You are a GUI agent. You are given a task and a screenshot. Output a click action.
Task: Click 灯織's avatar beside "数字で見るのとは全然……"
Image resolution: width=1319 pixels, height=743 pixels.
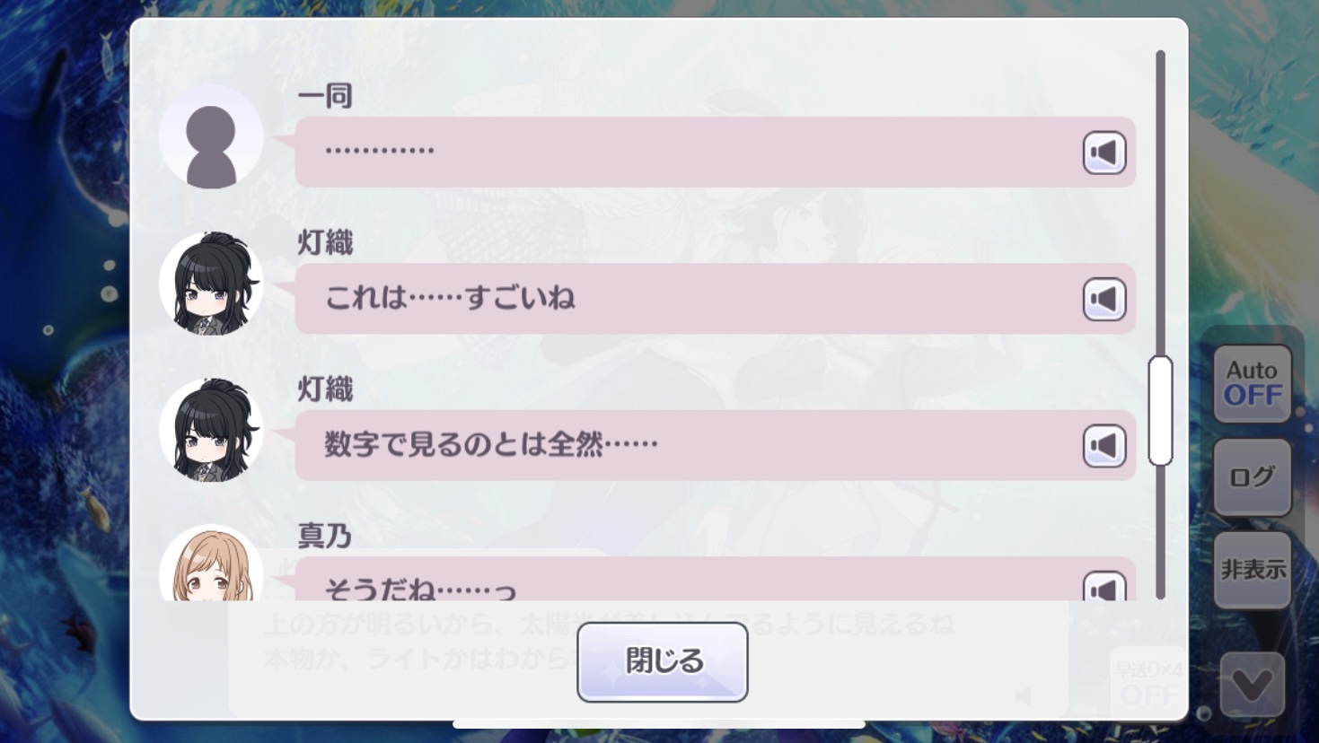(x=211, y=430)
